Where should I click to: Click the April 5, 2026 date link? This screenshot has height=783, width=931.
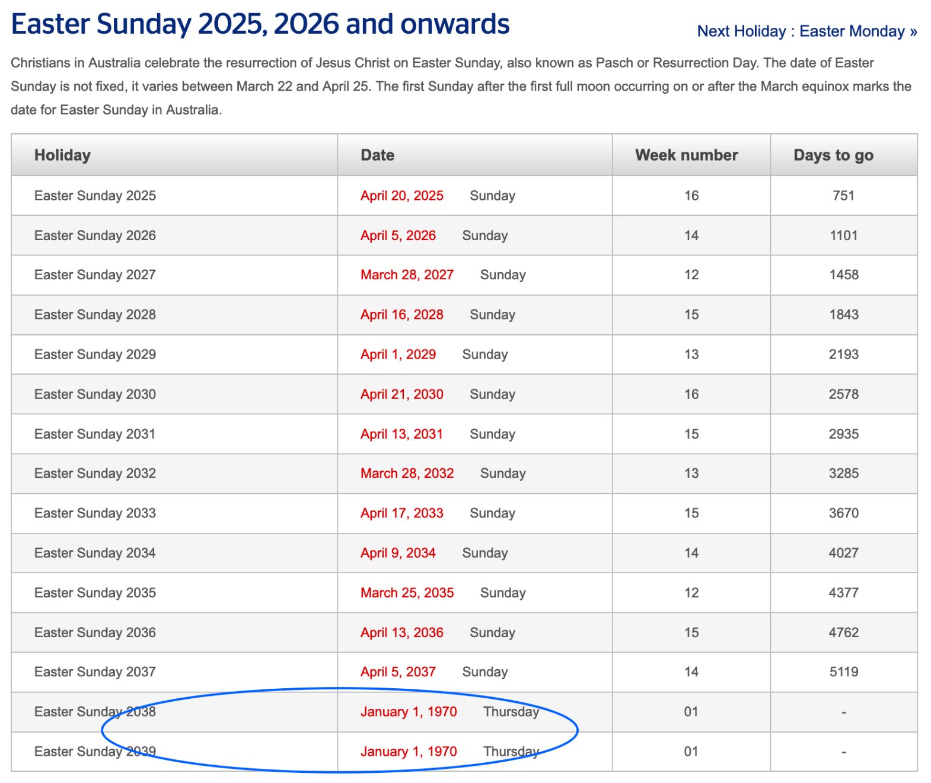tap(398, 235)
